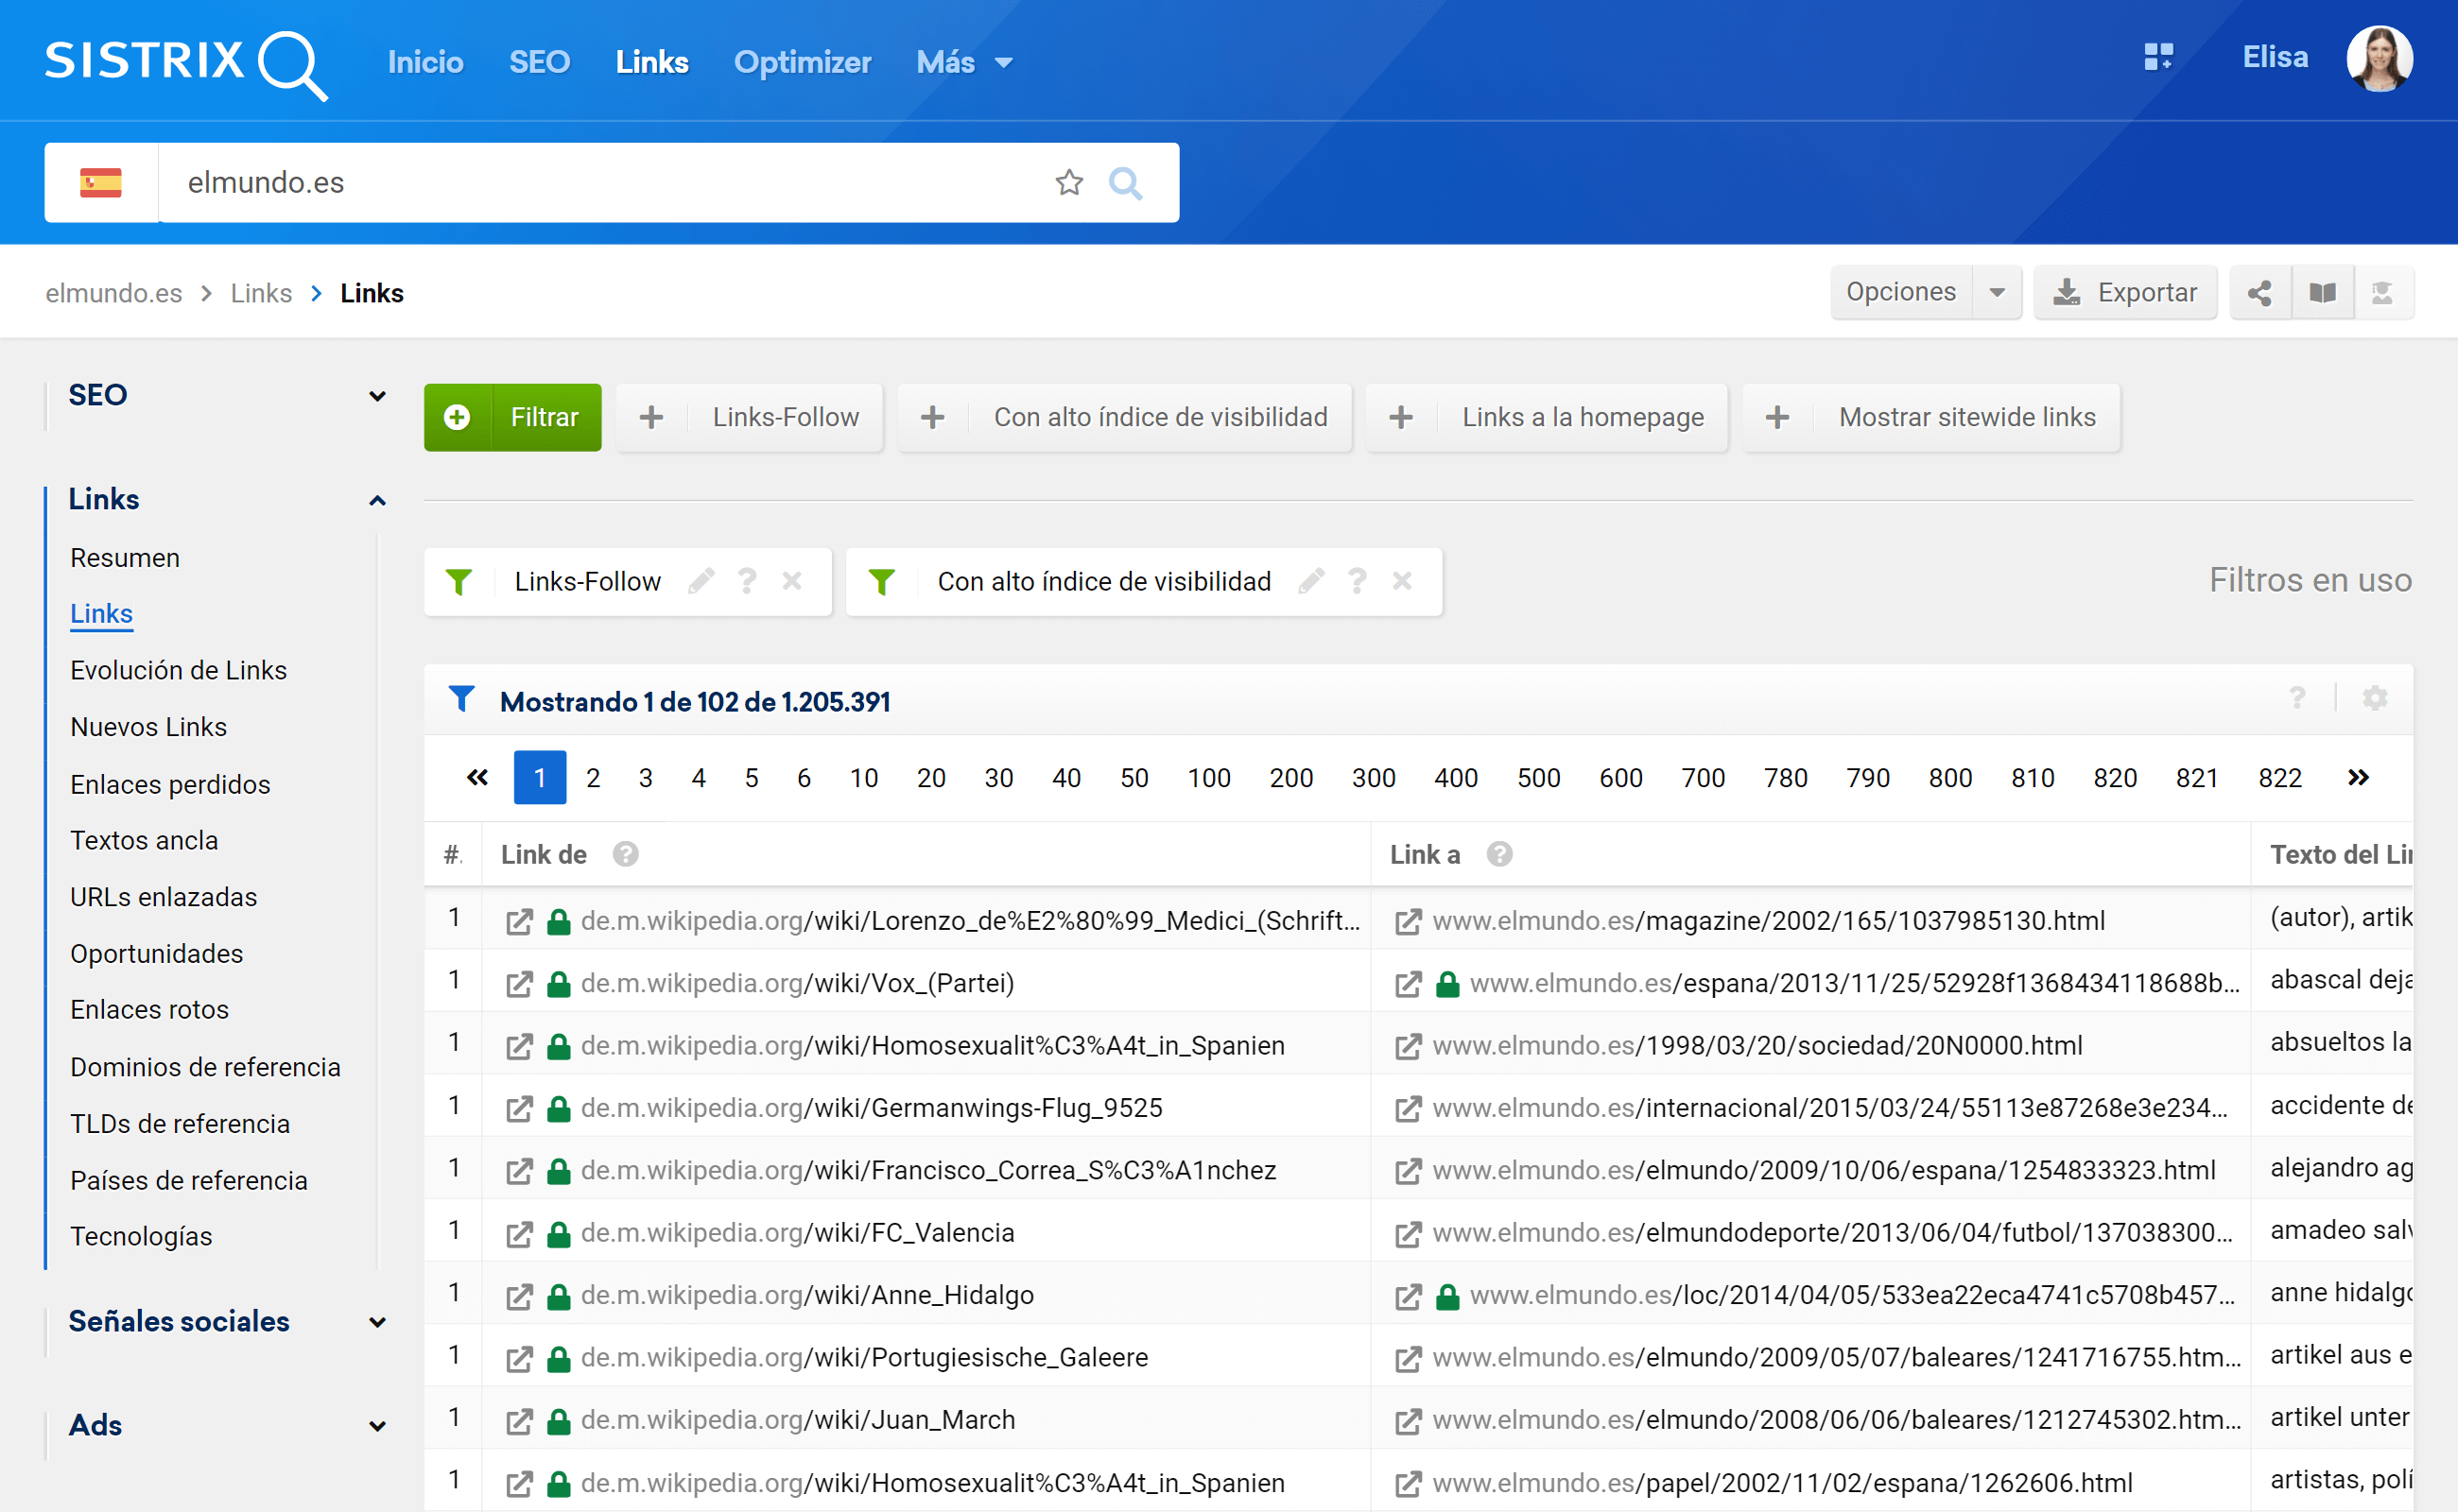Add the Links a la homepage quick filter

(1547, 417)
